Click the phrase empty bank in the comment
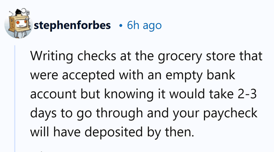Image resolution: width=274 pixels, height=152 pixels. 200,75
